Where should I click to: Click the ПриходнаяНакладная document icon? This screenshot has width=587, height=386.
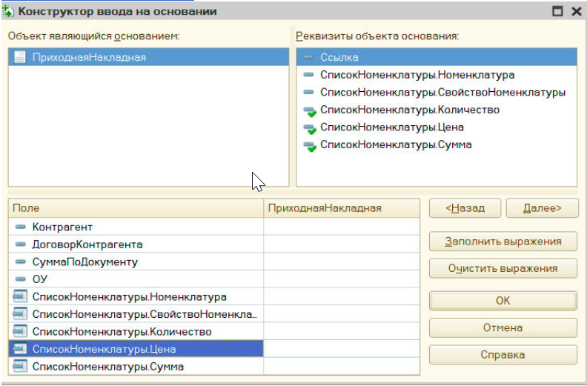click(x=20, y=57)
